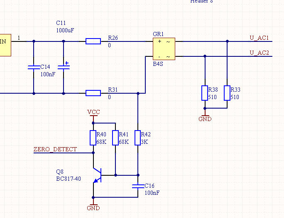The image size is (284, 218).
Task: Click the Q8 designator text
Action: (x=60, y=172)
